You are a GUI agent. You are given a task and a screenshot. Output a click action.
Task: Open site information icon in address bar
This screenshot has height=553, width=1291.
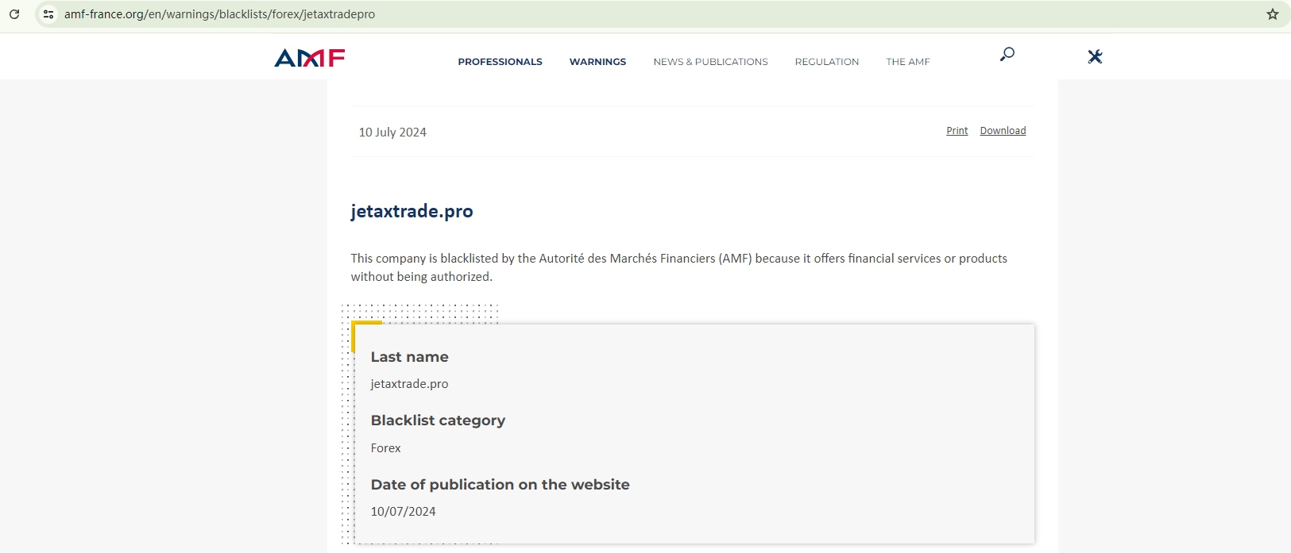pos(48,14)
